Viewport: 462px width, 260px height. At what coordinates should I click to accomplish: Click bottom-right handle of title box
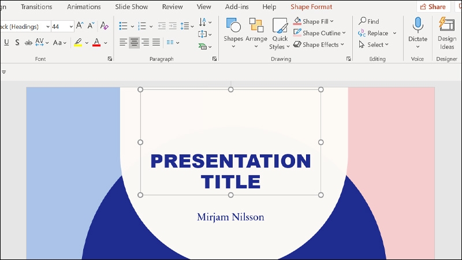321,195
